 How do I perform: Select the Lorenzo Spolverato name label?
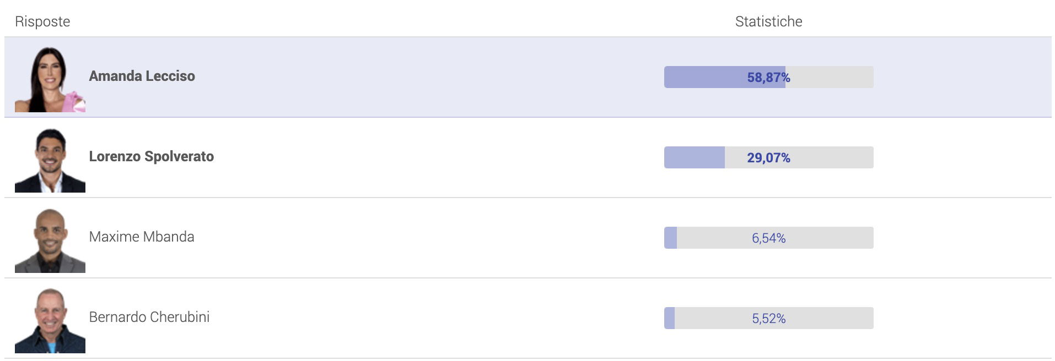152,156
